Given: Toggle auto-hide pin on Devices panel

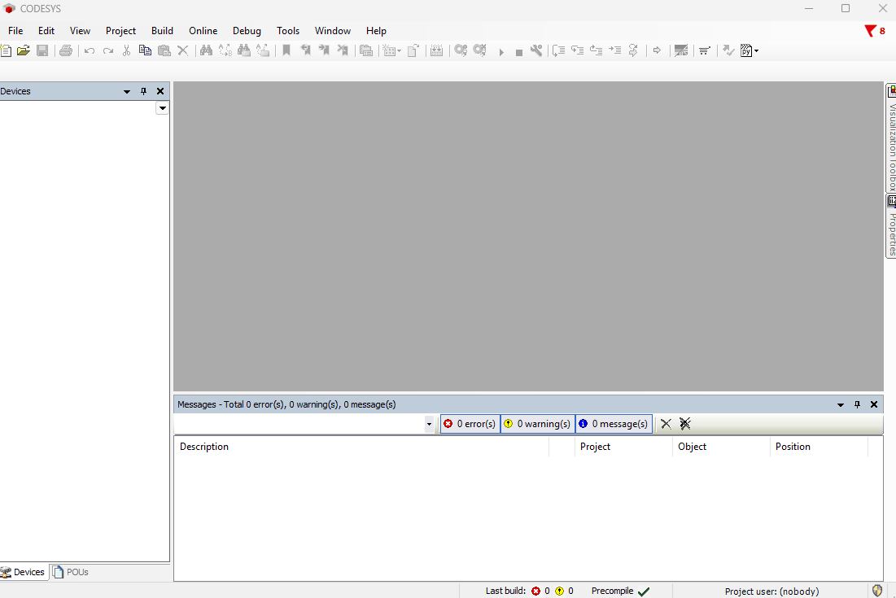Looking at the screenshot, I should point(143,91).
